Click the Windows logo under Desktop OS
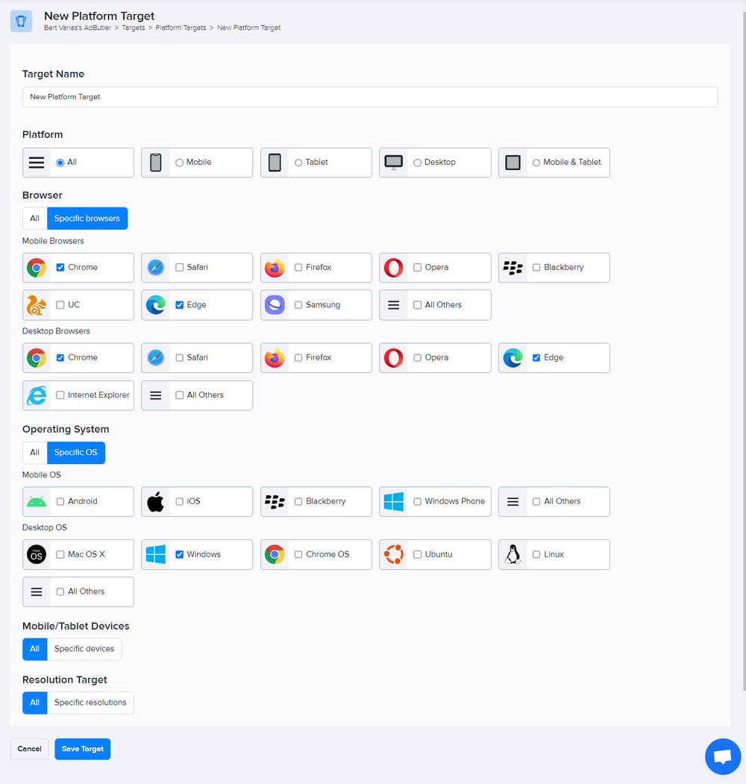This screenshot has height=784, width=746. 155,554
